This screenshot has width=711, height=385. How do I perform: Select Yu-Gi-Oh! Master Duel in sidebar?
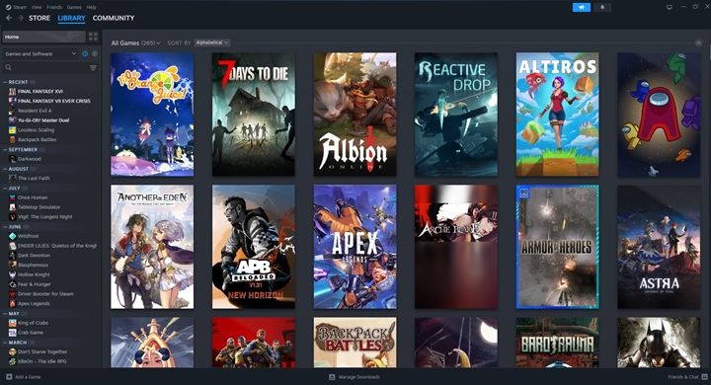(x=43, y=120)
